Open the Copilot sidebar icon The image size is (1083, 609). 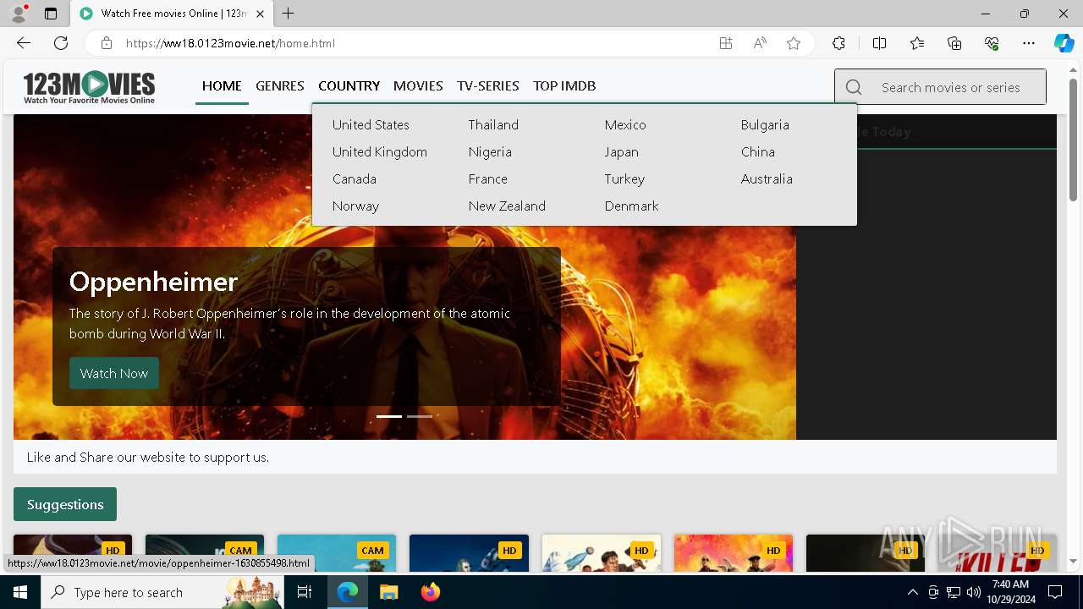[1064, 43]
